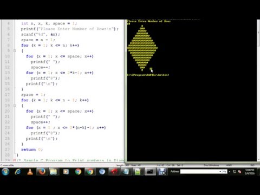
Task: Open the blue Chromium taskbar icon
Action: [x=102, y=172]
